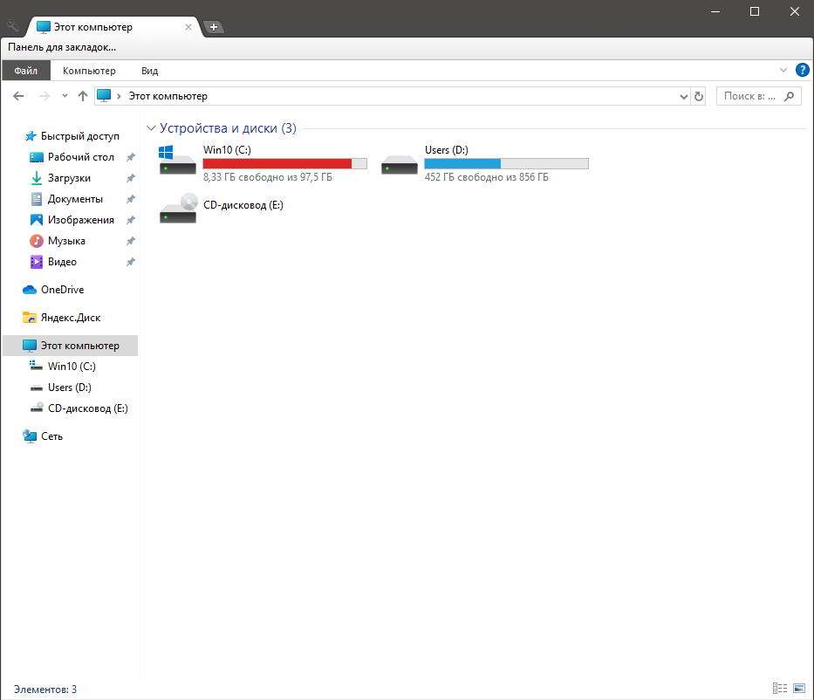Expand the ribbon with the chevron arrow
The width and height of the screenshot is (814, 700).
(x=783, y=70)
